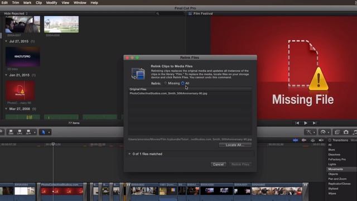Screen dimensions: 357x201
Task: Jump to previous edit in viewer
Action: tap(297, 123)
